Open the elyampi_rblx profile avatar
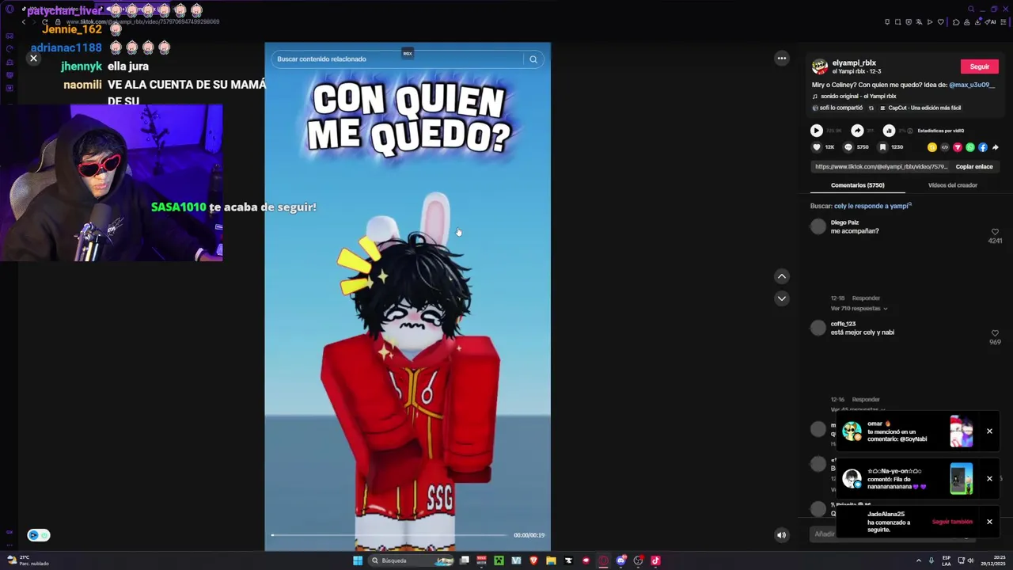Image resolution: width=1013 pixels, height=570 pixels. click(x=820, y=66)
